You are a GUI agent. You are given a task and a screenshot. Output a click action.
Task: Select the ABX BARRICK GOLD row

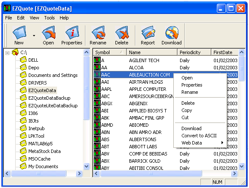[x=166, y=161]
